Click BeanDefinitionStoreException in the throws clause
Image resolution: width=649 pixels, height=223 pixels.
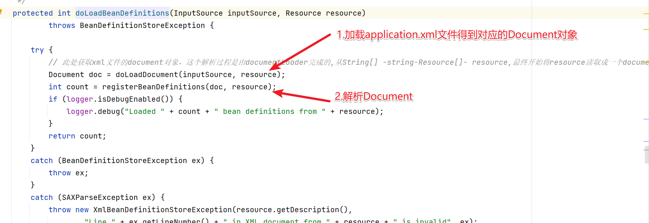(142, 25)
